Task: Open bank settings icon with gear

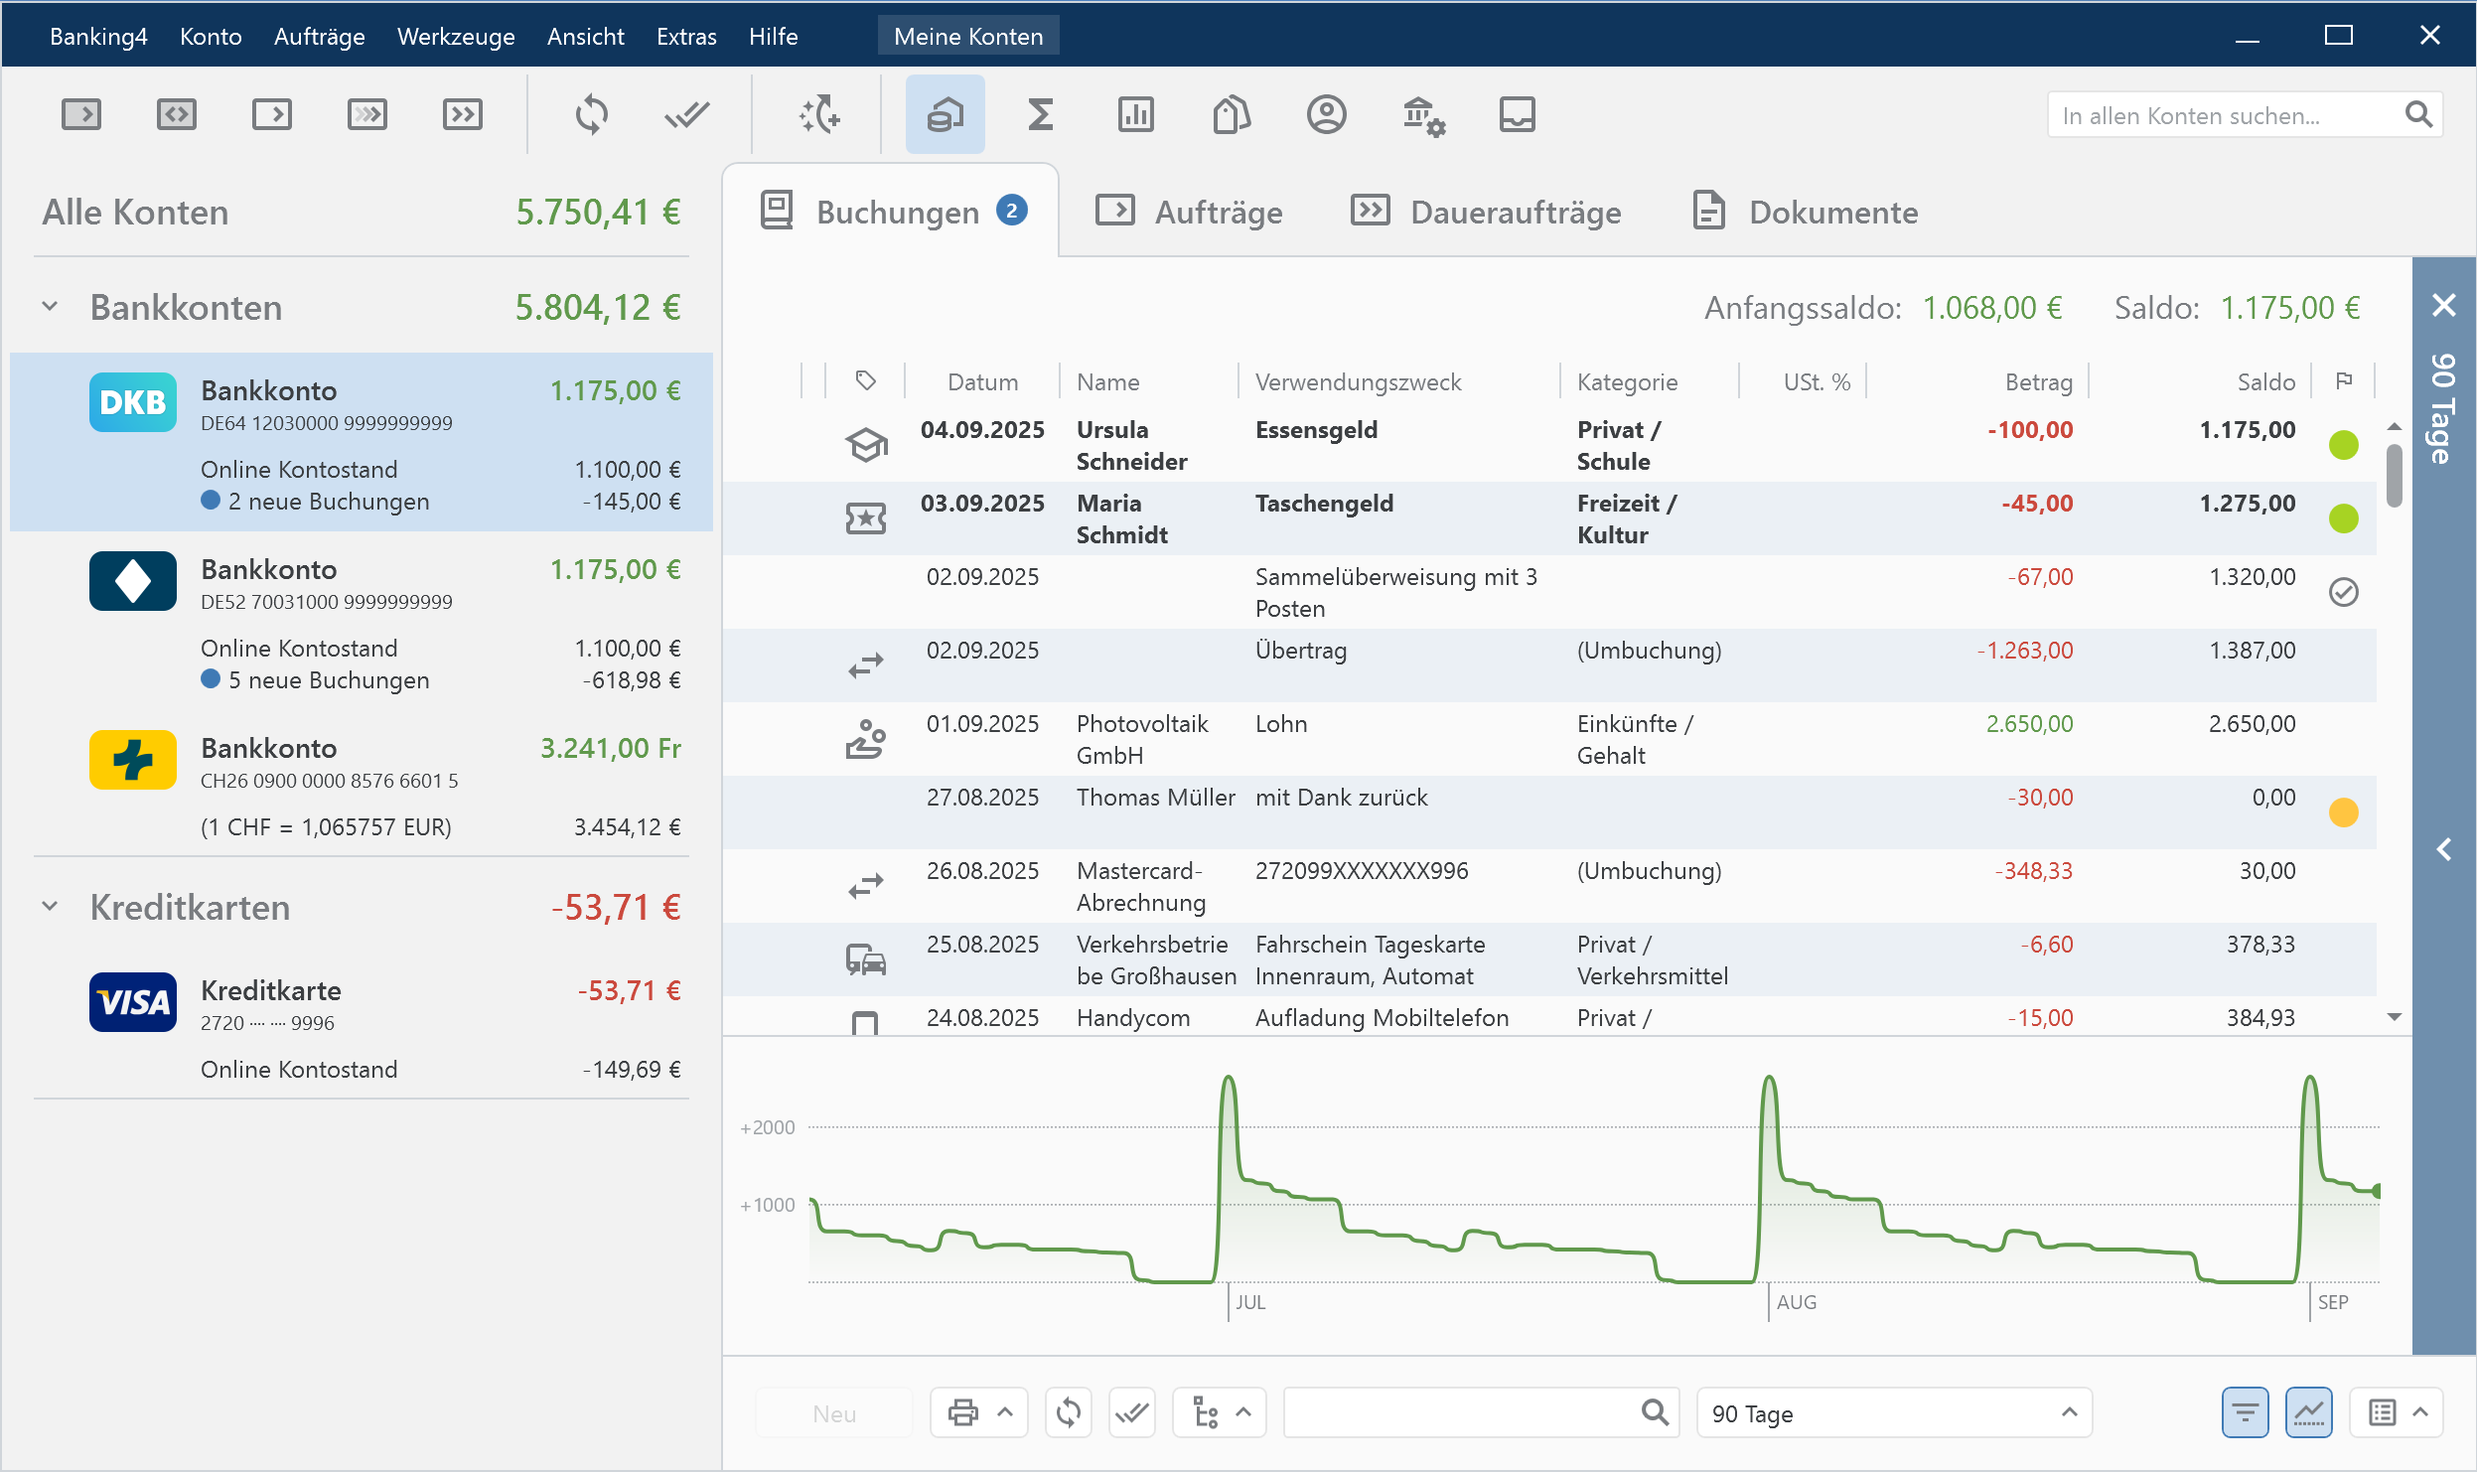Action: (x=1422, y=115)
